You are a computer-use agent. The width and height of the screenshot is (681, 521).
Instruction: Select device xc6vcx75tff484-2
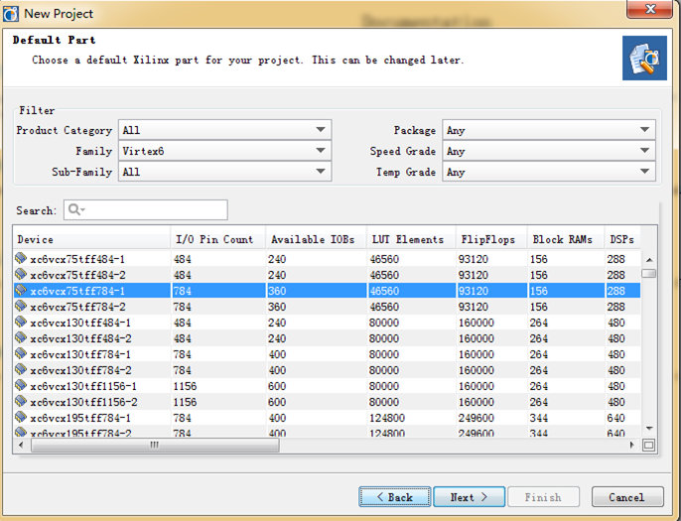pyautogui.click(x=327, y=275)
